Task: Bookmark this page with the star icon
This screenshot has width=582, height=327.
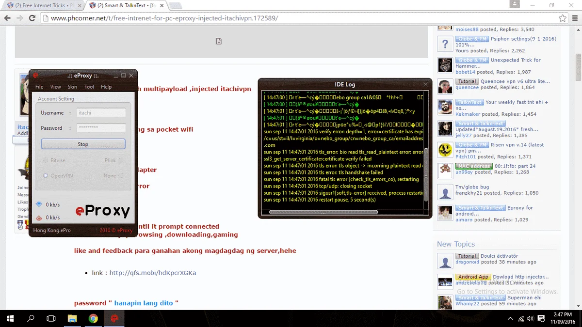Action: click(562, 18)
